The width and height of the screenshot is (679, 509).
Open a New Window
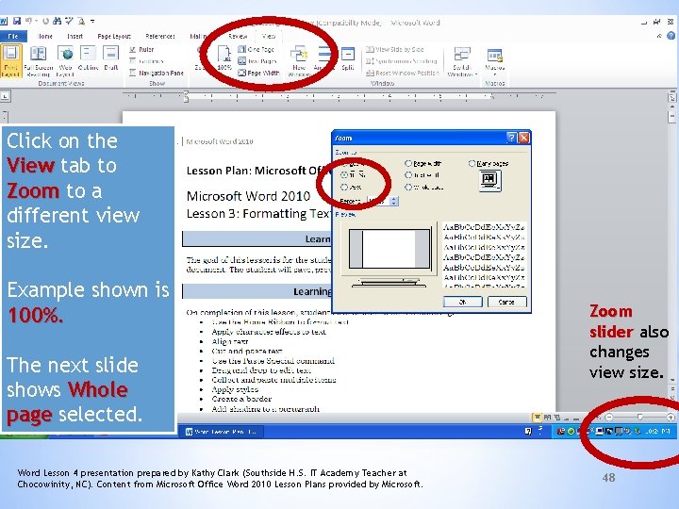pyautogui.click(x=299, y=61)
